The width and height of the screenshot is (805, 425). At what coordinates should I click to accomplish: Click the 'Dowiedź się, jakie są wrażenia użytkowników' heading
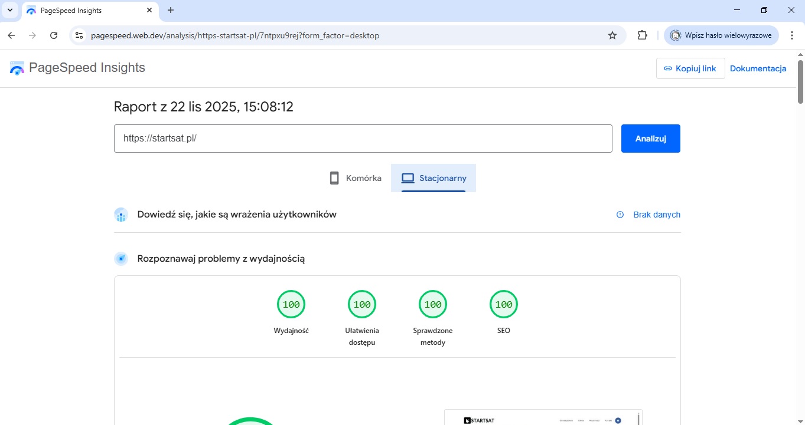237,215
